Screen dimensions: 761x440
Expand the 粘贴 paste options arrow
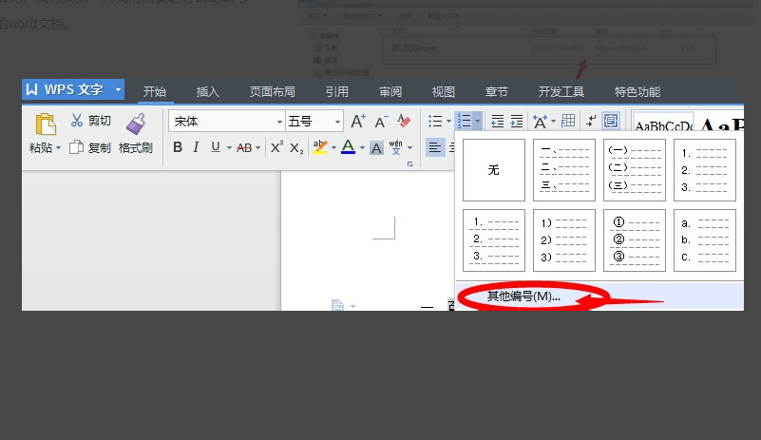[x=59, y=147]
